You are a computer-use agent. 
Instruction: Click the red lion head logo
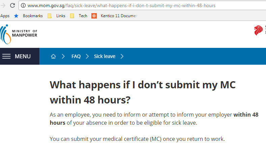(x=258, y=31)
